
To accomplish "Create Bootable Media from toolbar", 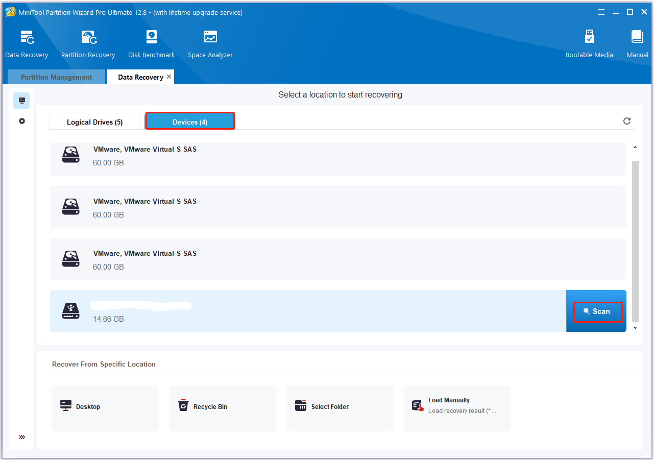I will [589, 44].
